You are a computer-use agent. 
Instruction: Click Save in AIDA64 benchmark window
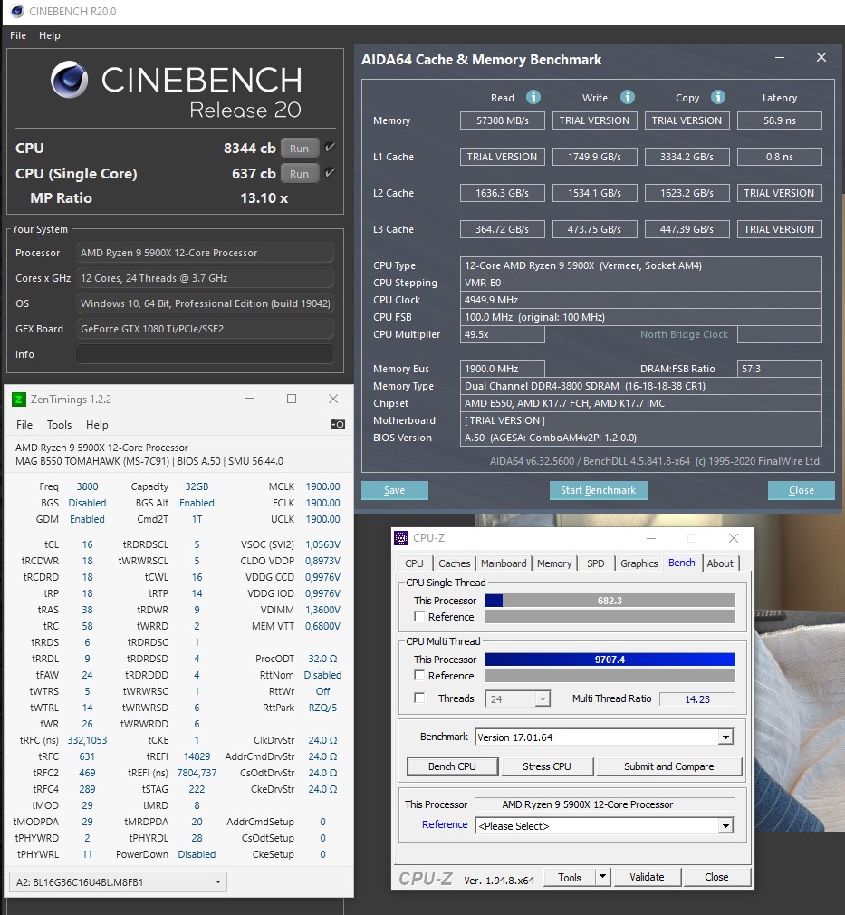click(x=395, y=490)
